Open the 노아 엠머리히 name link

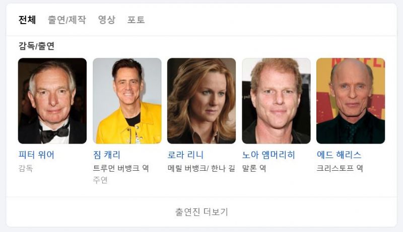tap(268, 155)
